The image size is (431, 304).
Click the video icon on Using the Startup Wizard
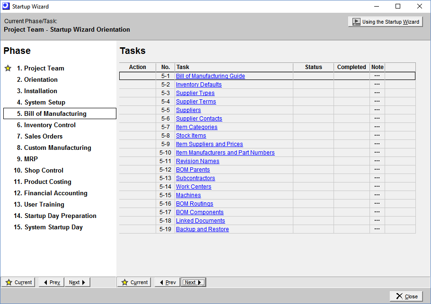point(356,21)
